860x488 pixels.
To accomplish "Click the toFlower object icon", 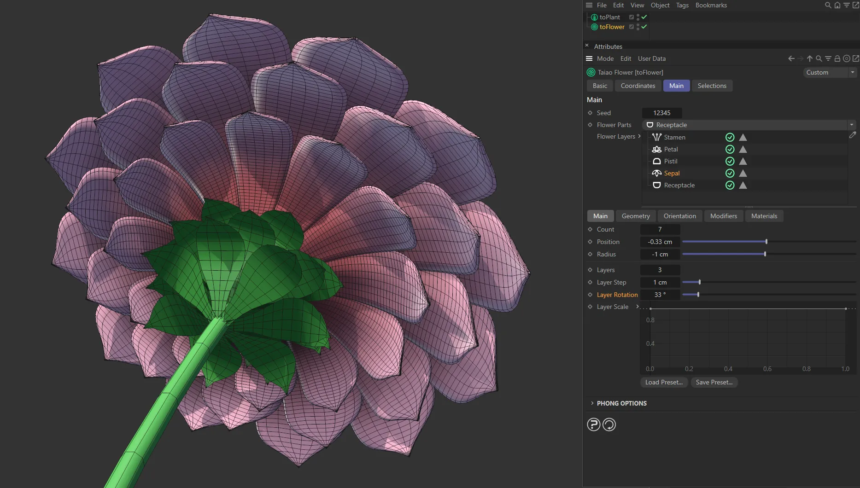I will pyautogui.click(x=594, y=27).
